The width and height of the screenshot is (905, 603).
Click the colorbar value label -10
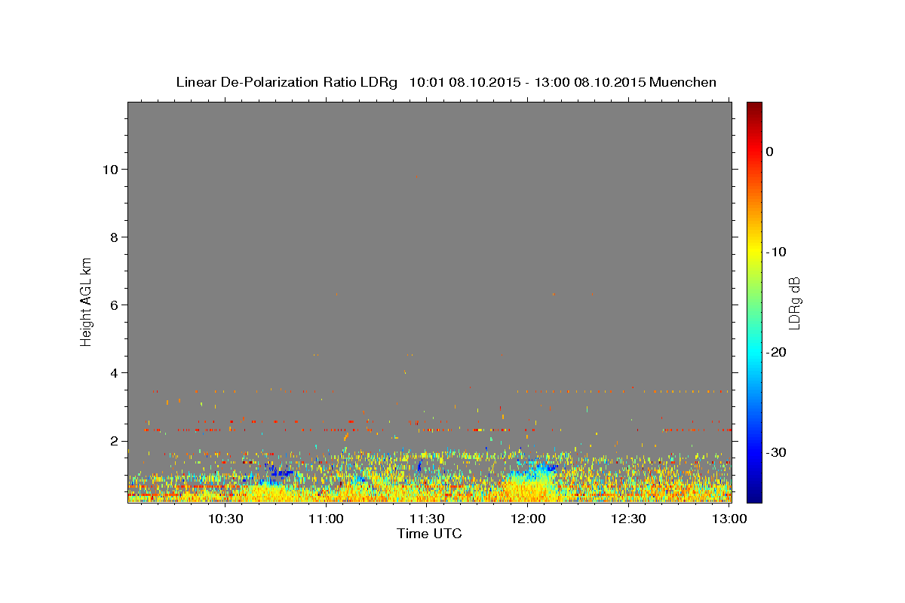pos(777,252)
